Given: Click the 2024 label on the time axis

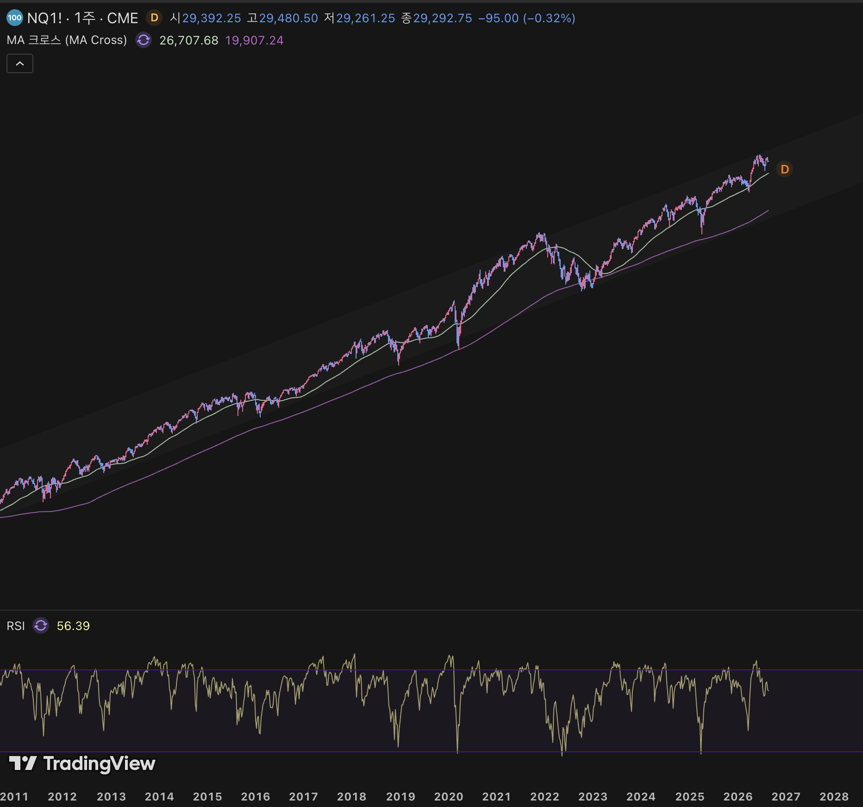Looking at the screenshot, I should pyautogui.click(x=641, y=796).
